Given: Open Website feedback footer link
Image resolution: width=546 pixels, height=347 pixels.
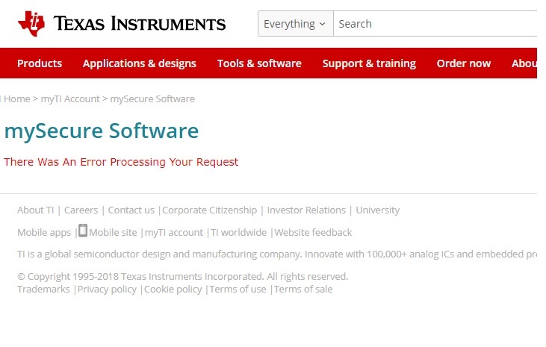Looking at the screenshot, I should [314, 233].
